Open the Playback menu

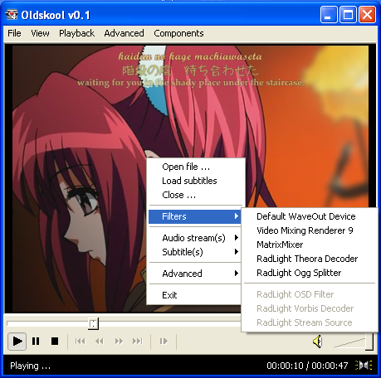click(76, 33)
